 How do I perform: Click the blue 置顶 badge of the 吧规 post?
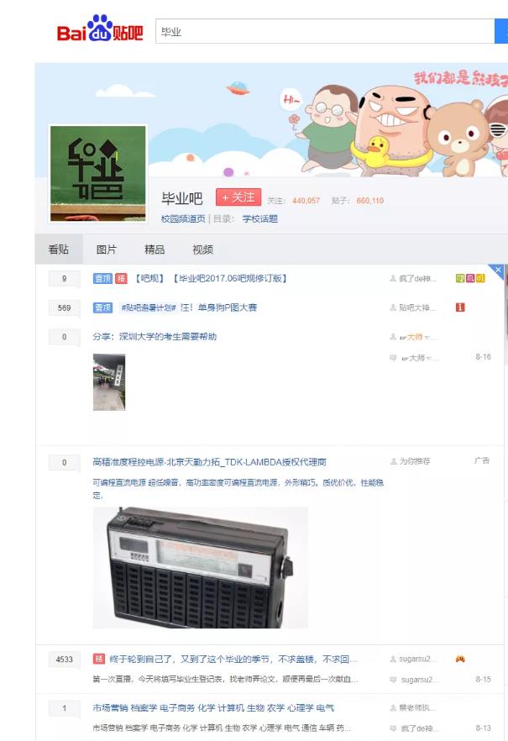(102, 278)
